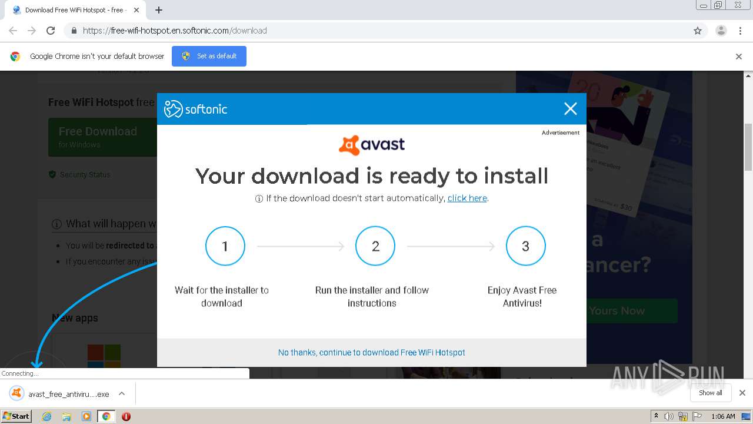
Task: Click 'Enjoy Avast Free Antivirus!' text
Action: click(x=522, y=296)
